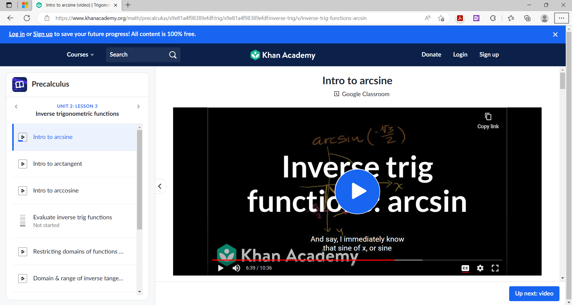Go to next lesson with right chevron

point(139,107)
